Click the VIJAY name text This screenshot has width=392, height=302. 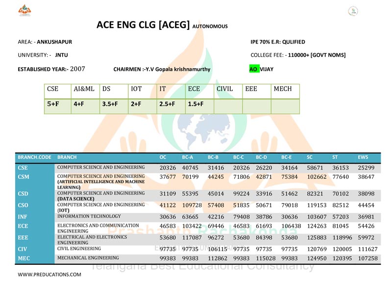(267, 69)
